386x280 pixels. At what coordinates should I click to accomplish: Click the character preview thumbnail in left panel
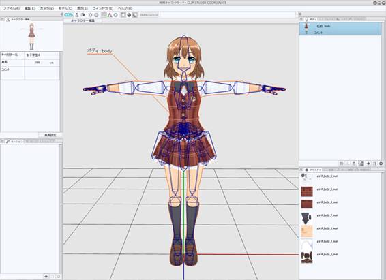pos(31,36)
